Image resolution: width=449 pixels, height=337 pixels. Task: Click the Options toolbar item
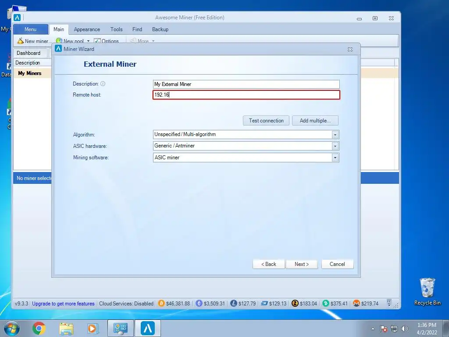coord(106,41)
